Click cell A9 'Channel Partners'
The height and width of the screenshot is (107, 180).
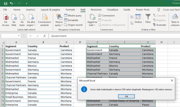click(16, 77)
